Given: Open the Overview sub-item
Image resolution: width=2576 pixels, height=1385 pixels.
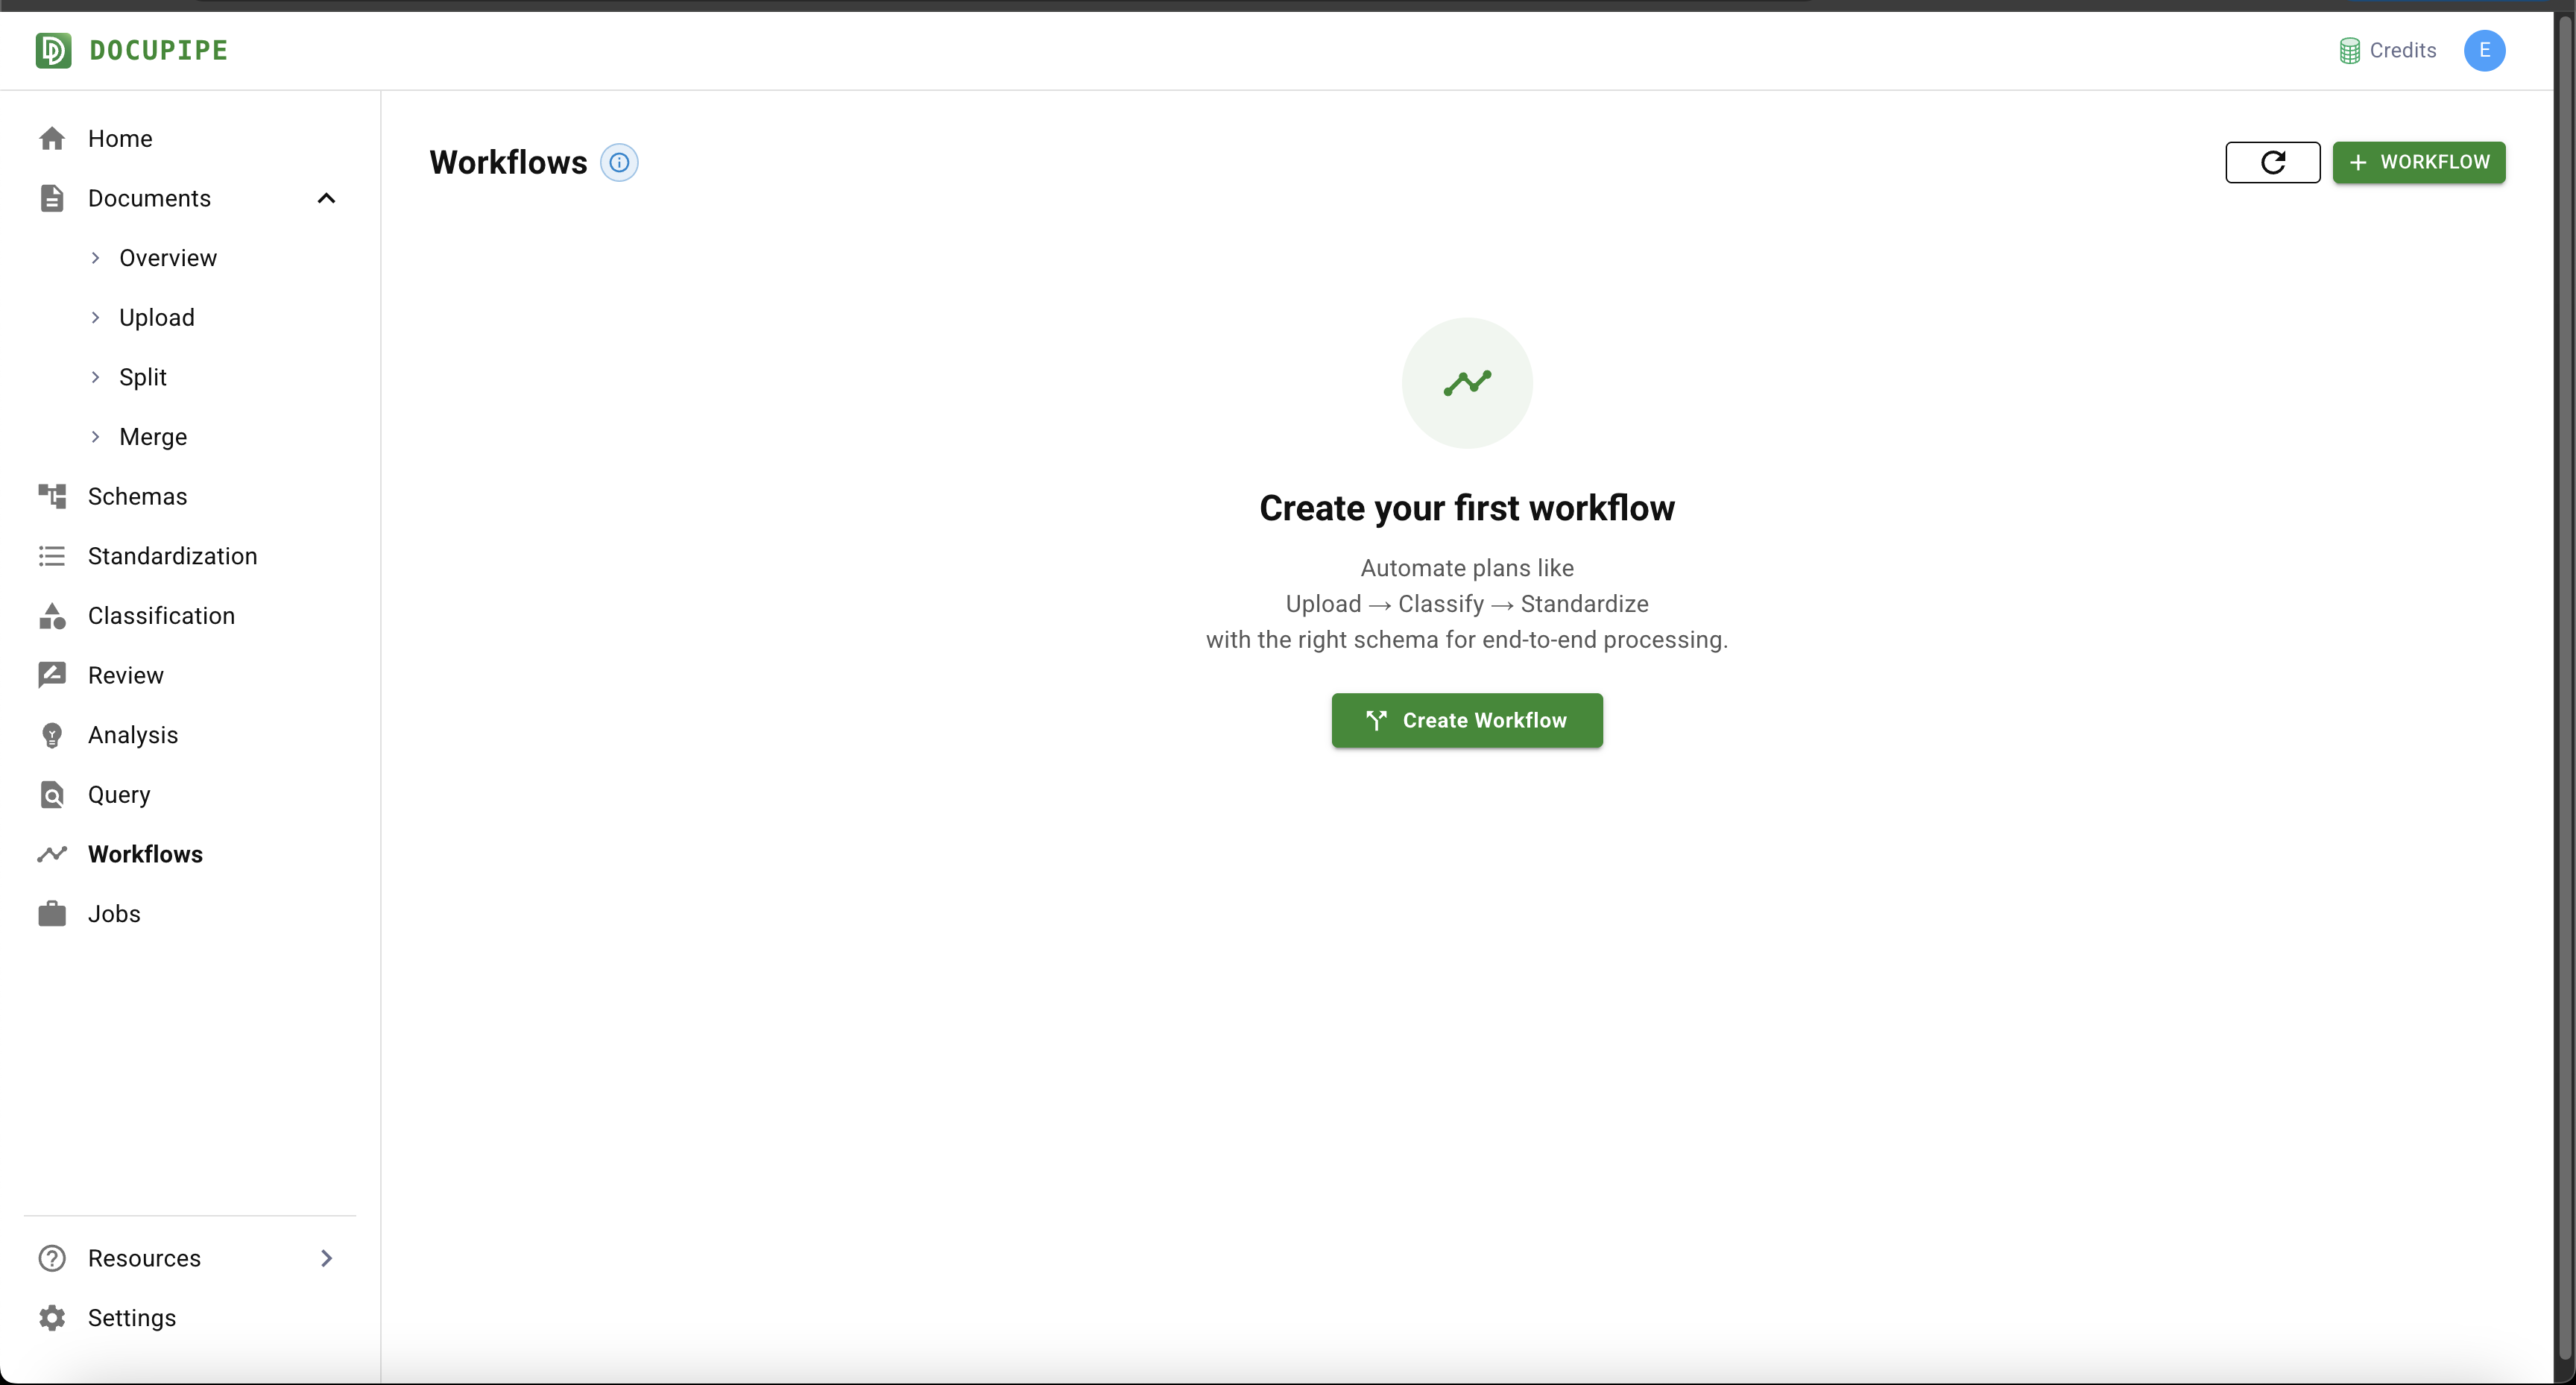Looking at the screenshot, I should (x=167, y=258).
